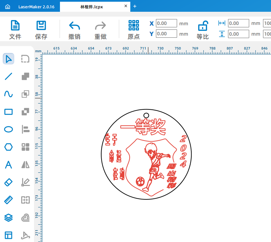Add a new tab with plus button
Image resolution: width=271 pixels, height=242 pixels.
click(x=135, y=6)
